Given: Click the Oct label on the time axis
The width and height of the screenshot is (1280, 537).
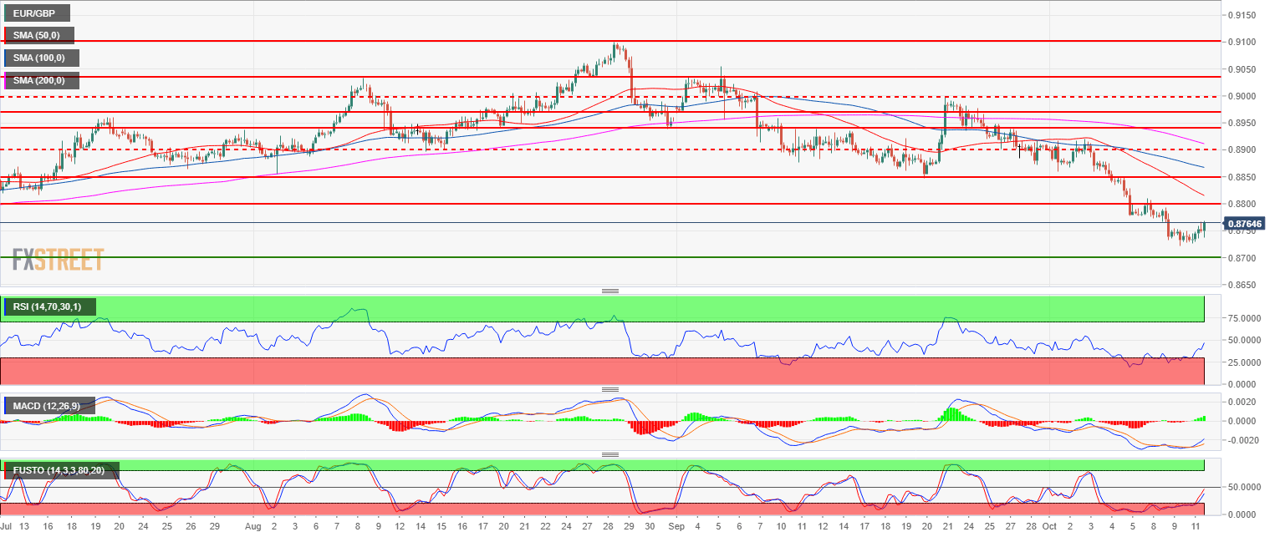Looking at the screenshot, I should point(1049,528).
